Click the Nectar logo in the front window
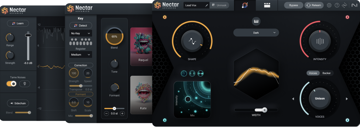360x127 pixels. click(x=166, y=5)
